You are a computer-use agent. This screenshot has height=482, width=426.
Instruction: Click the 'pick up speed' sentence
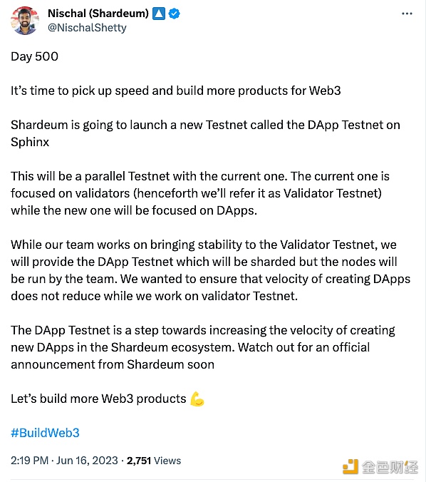(176, 91)
